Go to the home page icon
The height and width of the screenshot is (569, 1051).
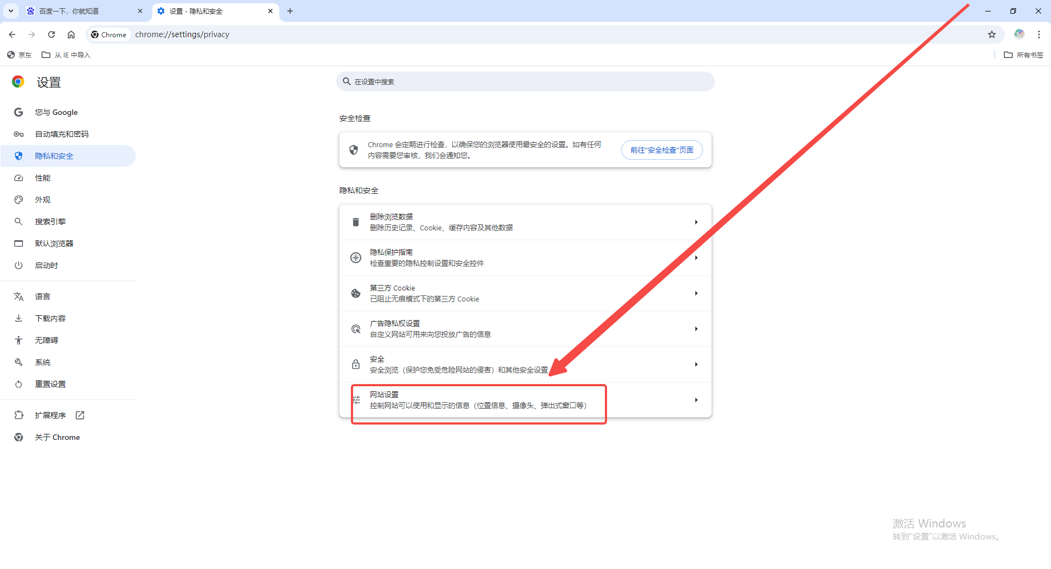(71, 34)
